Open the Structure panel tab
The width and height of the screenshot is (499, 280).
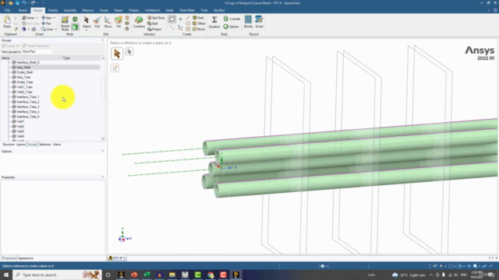pos(9,145)
